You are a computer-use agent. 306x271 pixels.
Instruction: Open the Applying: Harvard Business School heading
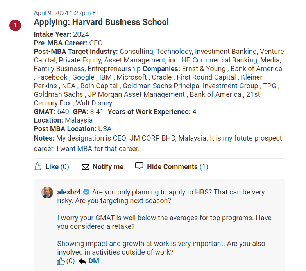(101, 22)
